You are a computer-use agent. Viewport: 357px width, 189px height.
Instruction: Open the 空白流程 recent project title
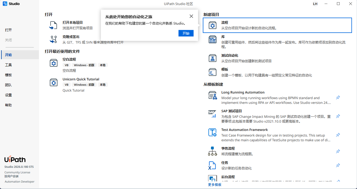click(69, 59)
